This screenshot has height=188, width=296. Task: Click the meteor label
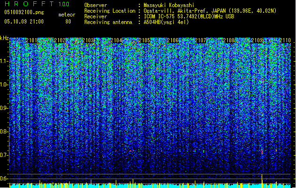tap(67, 15)
